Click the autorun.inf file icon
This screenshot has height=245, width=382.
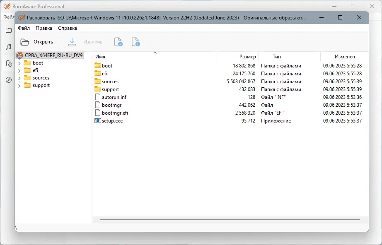(98, 97)
